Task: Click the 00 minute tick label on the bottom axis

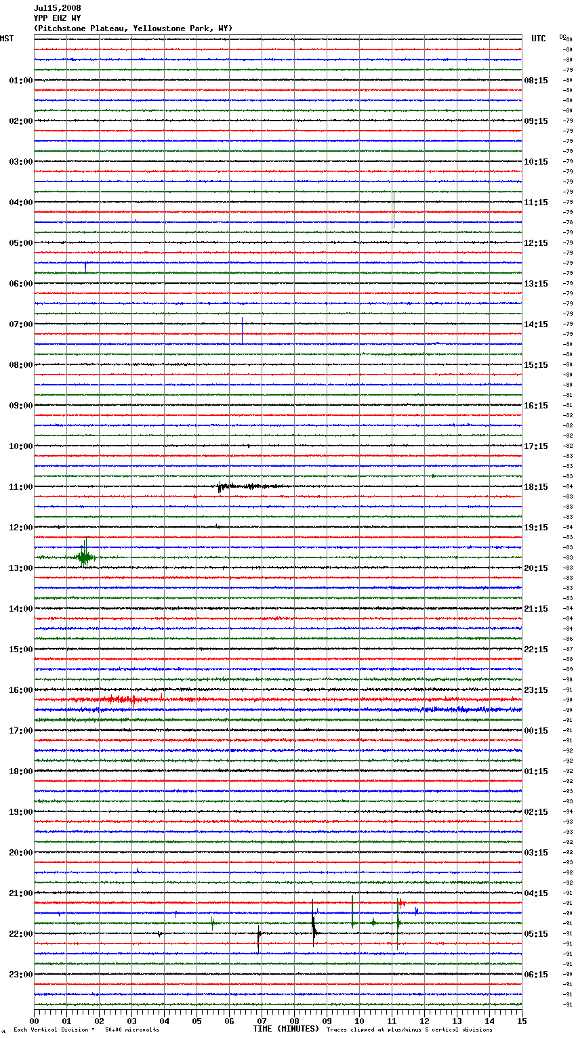Action: [34, 1021]
